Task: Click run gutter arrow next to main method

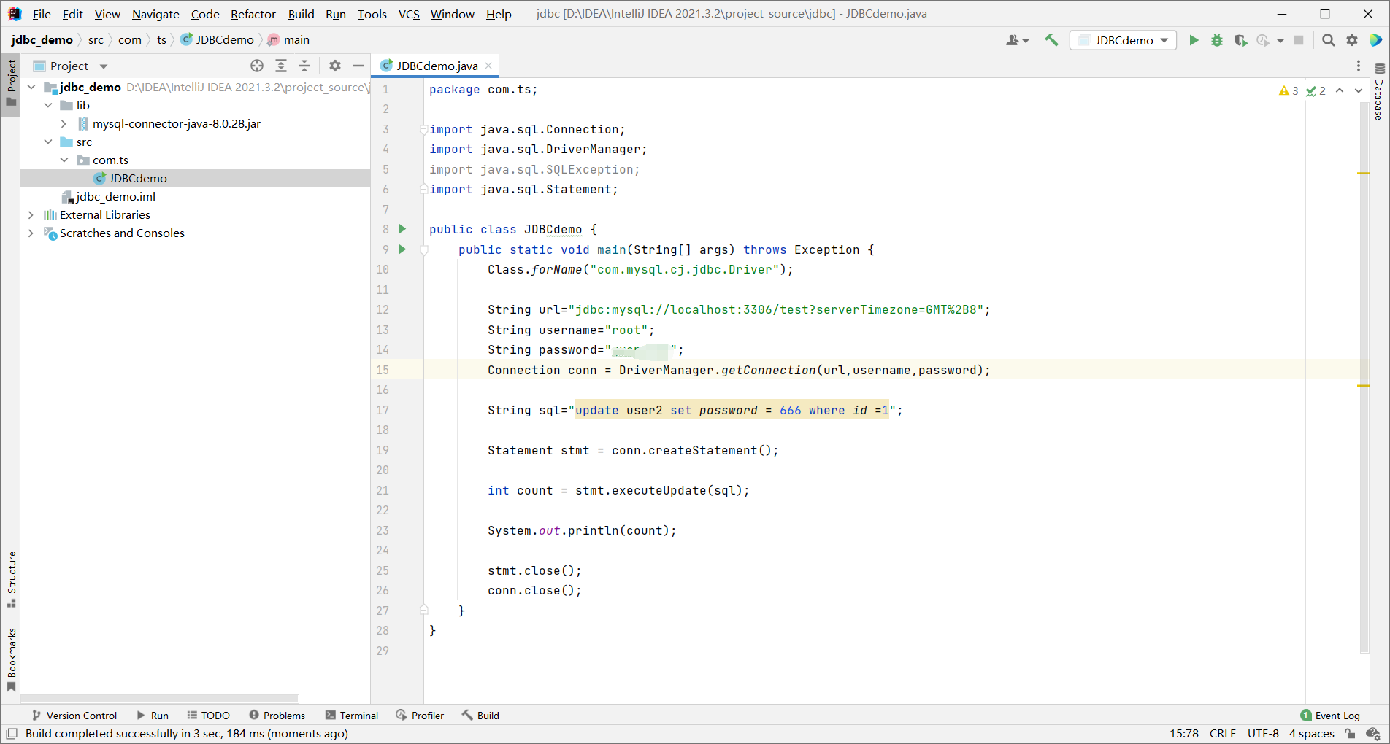Action: coord(402,249)
